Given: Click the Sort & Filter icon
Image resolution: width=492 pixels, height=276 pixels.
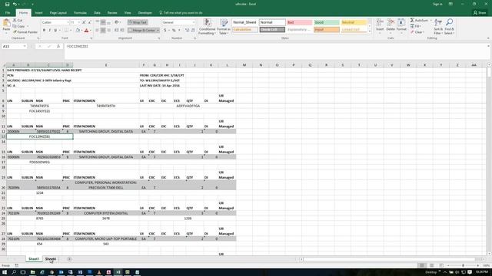Looking at the screenshot, I should [x=438, y=22].
